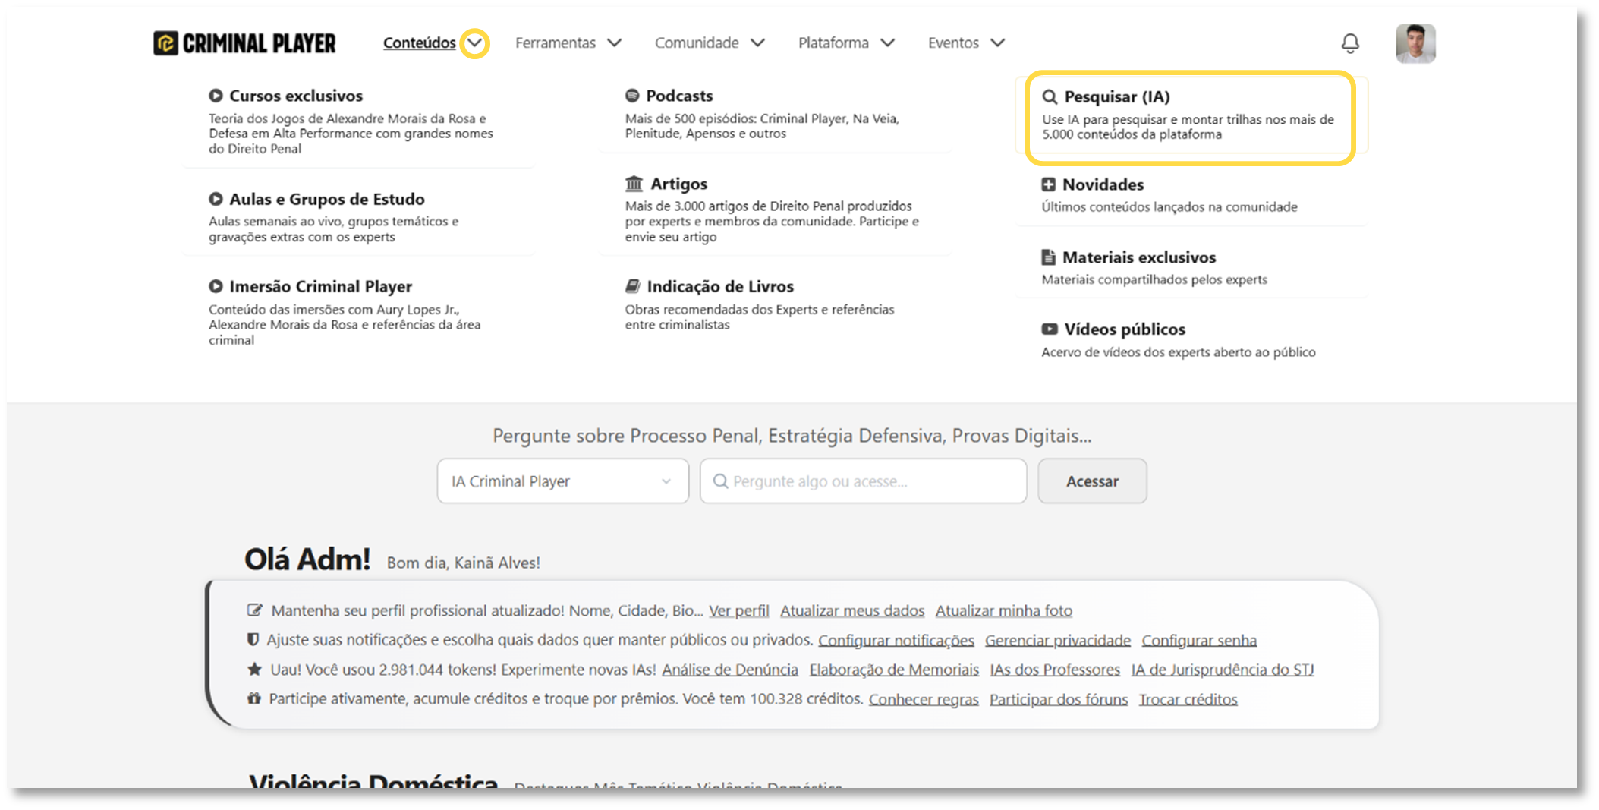Open the notifications bell
Screen dimensions: 1599x810
[x=1349, y=43]
